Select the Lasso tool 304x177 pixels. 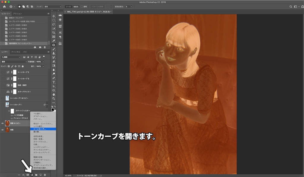coord(54,24)
